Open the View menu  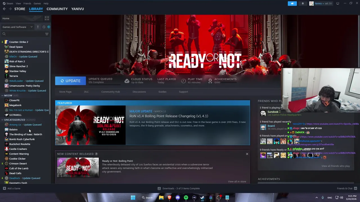(x=18, y=3)
